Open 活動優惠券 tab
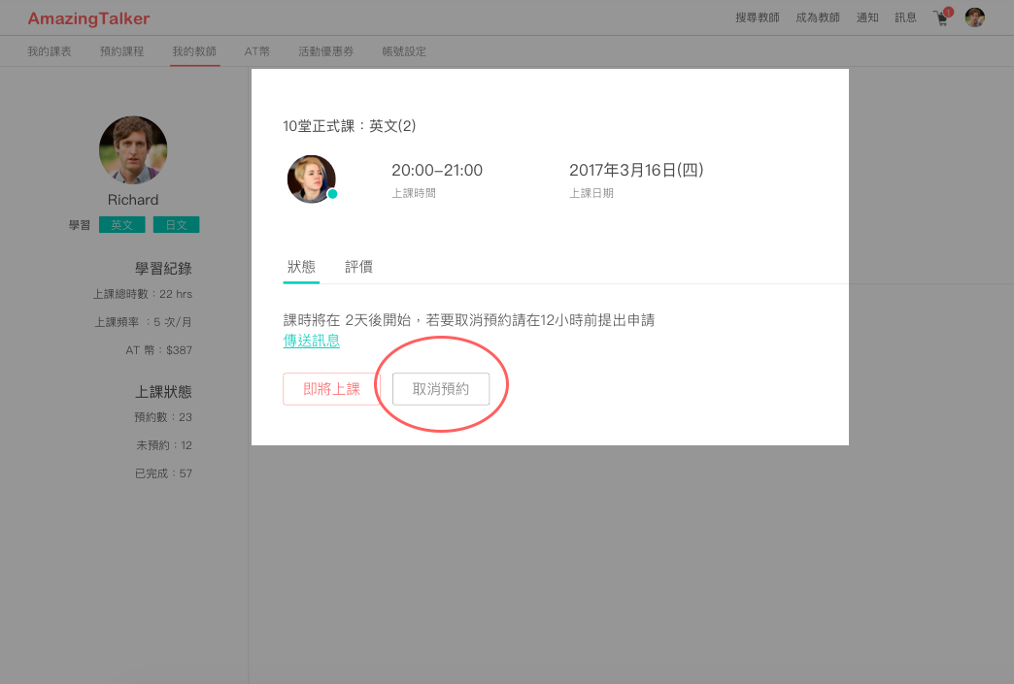 pos(326,51)
